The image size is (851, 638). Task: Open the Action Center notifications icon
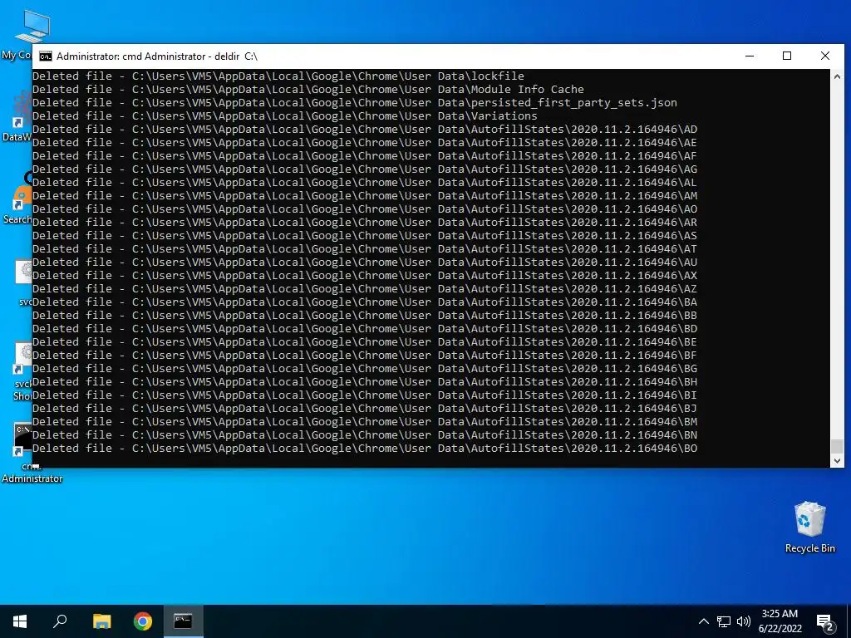(x=825, y=622)
